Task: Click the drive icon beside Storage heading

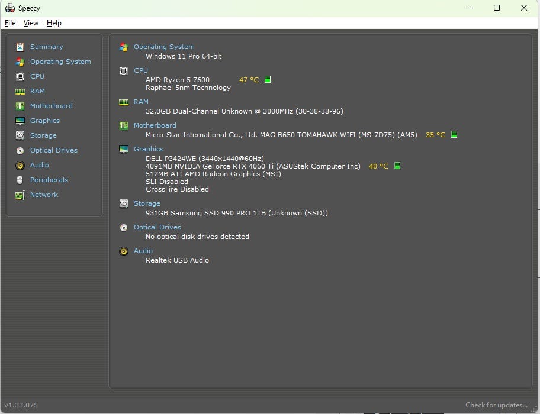Action: (124, 203)
